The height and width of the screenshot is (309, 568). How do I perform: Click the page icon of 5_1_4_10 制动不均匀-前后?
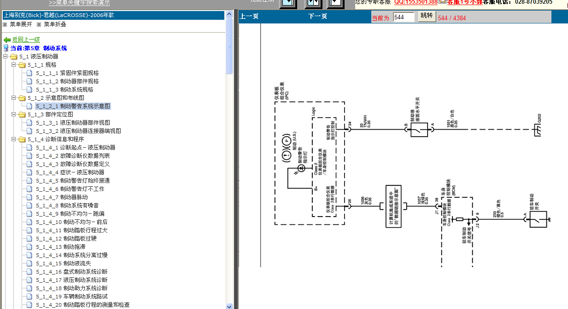point(30,222)
